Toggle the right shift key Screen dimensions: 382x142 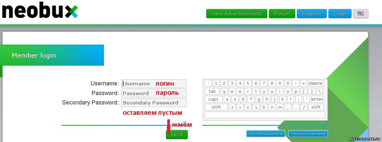pyautogui.click(x=316, y=107)
